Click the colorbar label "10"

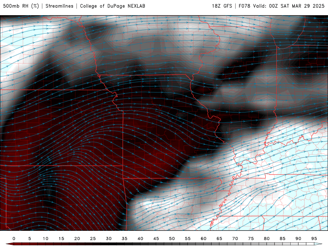click(46, 239)
